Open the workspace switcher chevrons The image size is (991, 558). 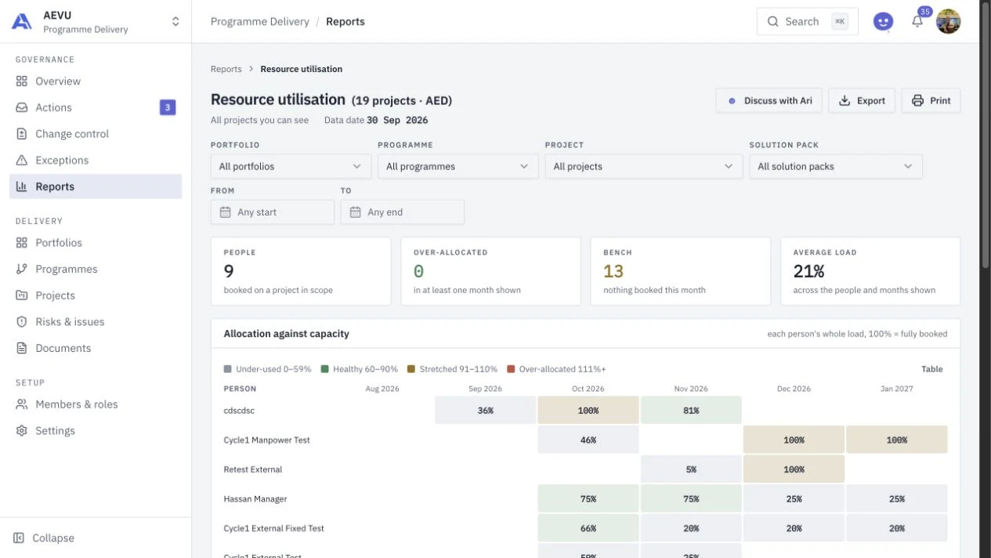[x=175, y=22]
